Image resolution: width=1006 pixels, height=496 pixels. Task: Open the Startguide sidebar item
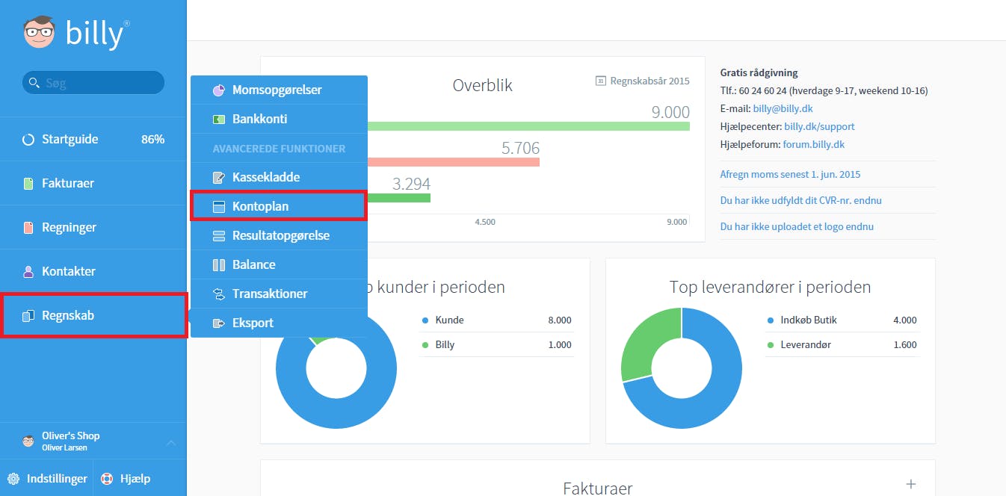click(x=93, y=140)
